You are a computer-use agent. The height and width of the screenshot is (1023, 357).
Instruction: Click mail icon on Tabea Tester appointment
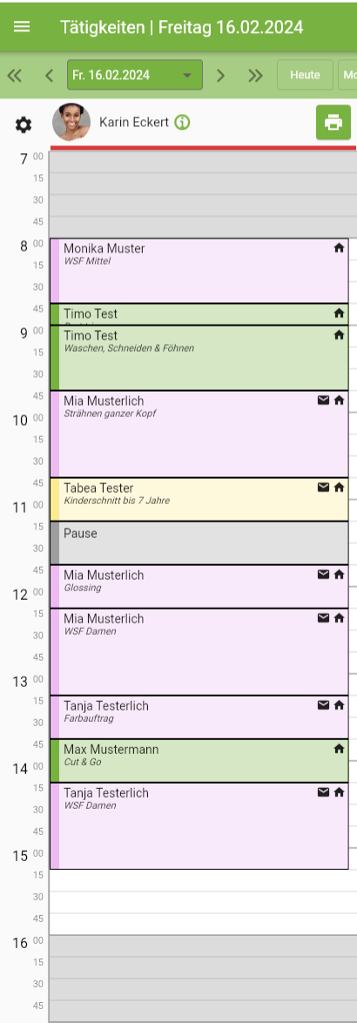point(323,487)
